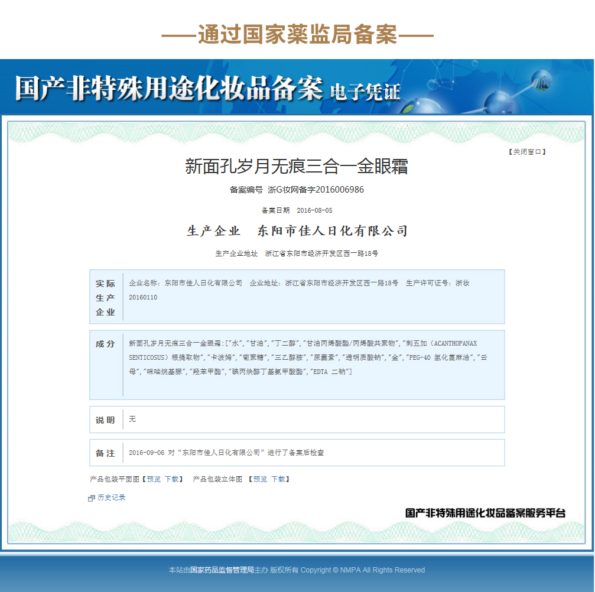Click the 关闭窗口 close window link

tap(526, 152)
